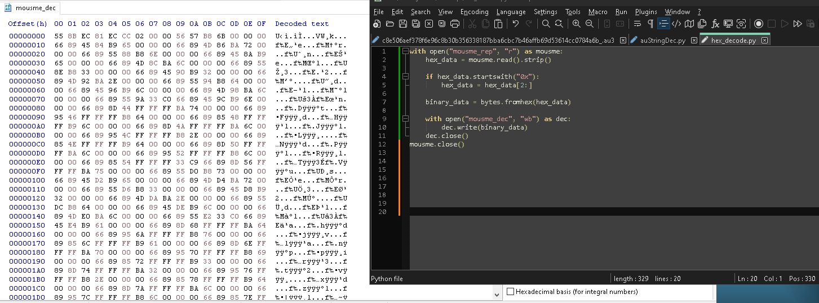The image size is (819, 303).
Task: Show the Document Map panel
Action: 689,24
